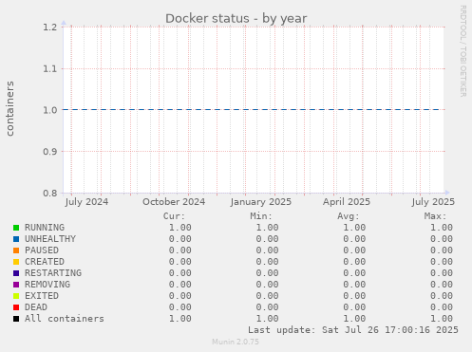Click the RESTARTING legend label

53,273
